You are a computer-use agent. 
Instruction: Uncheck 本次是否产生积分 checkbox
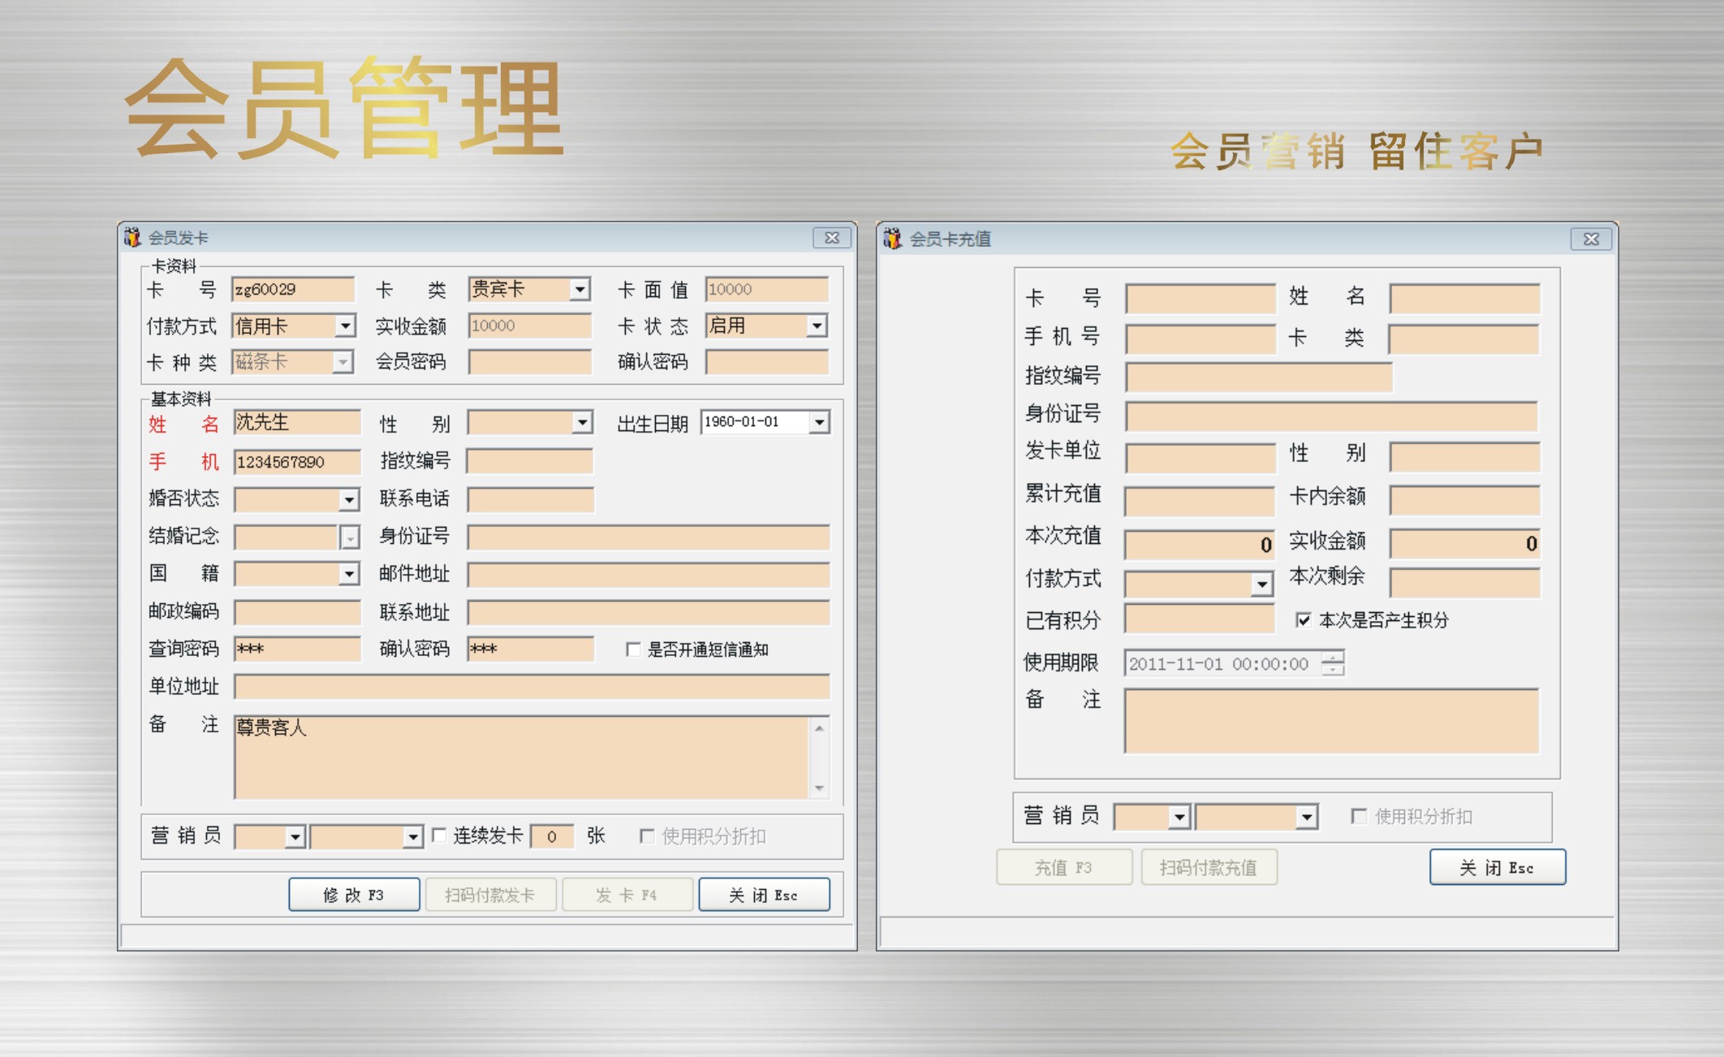coord(1304,620)
